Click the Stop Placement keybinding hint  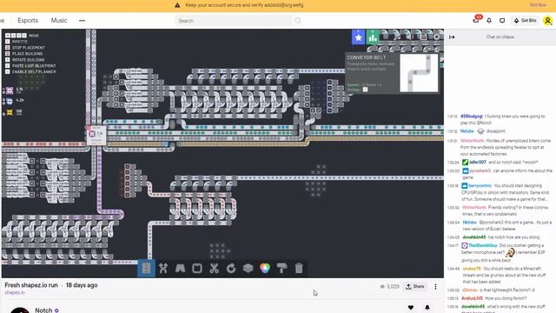pyautogui.click(x=25, y=48)
